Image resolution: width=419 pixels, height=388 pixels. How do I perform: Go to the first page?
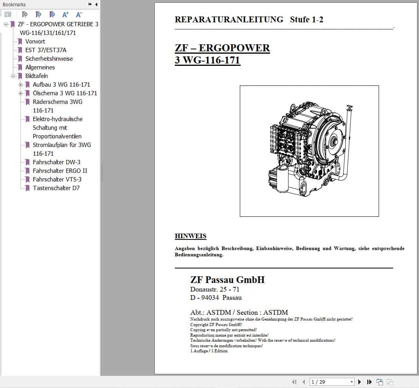[294, 382]
